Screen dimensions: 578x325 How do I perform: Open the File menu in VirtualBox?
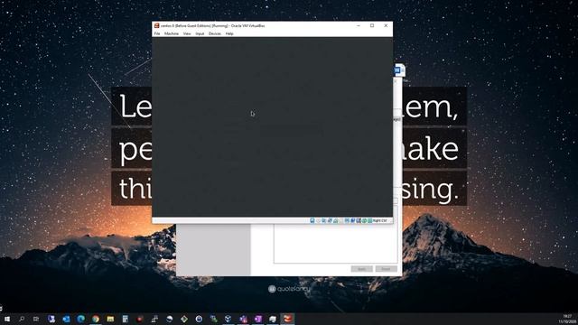[157, 33]
